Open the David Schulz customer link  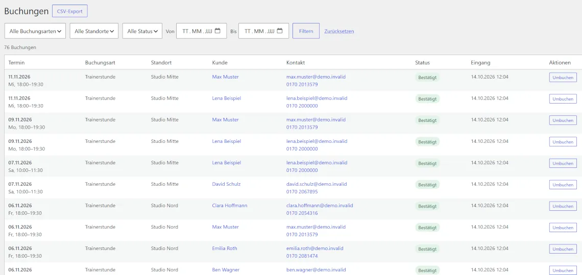pos(226,184)
